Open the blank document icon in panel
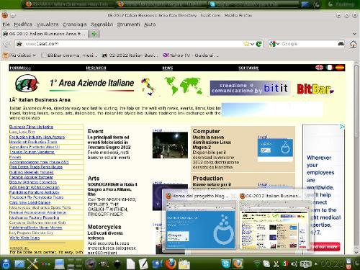The height and width of the screenshot is (270, 360). (x=131, y=264)
